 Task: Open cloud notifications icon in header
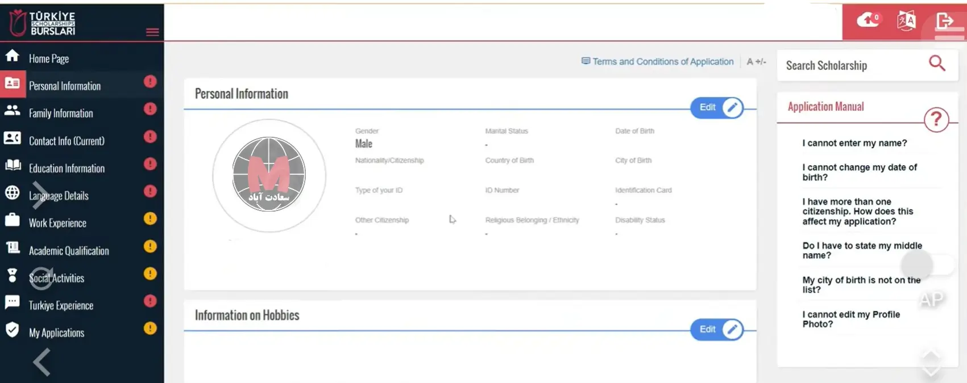pos(868,20)
